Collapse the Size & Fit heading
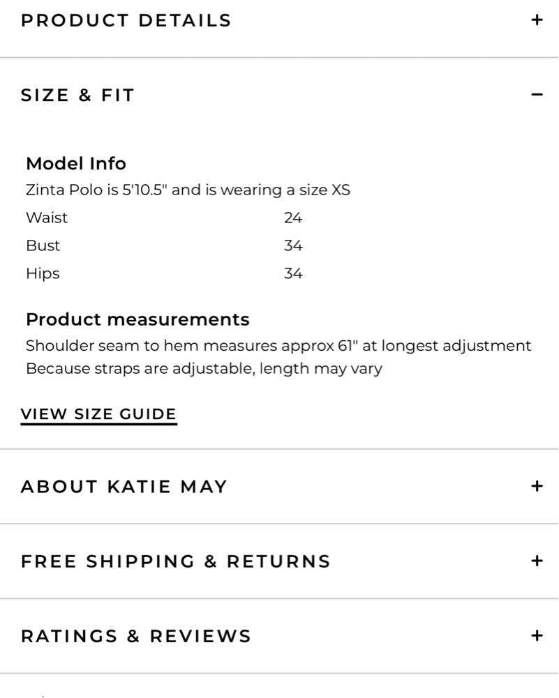This screenshot has width=559, height=698. 77,96
